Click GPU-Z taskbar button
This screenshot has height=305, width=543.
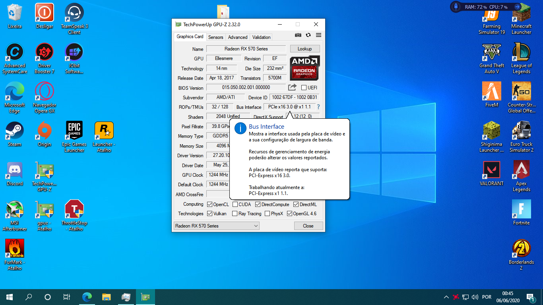pos(145,297)
